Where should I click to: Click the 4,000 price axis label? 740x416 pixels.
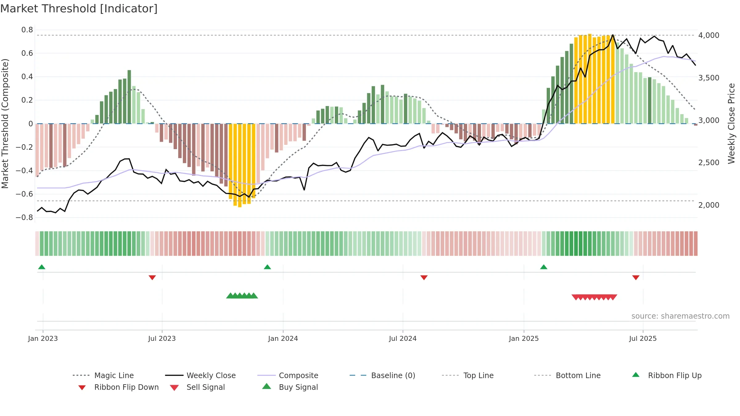click(709, 35)
